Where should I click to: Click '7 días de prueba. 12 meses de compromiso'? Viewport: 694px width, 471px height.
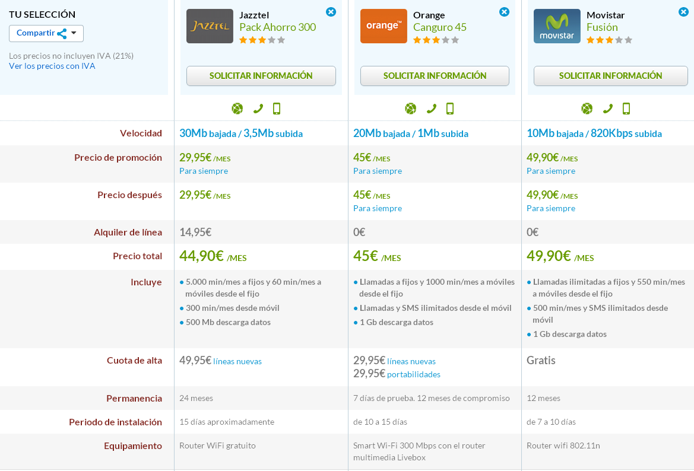point(432,399)
